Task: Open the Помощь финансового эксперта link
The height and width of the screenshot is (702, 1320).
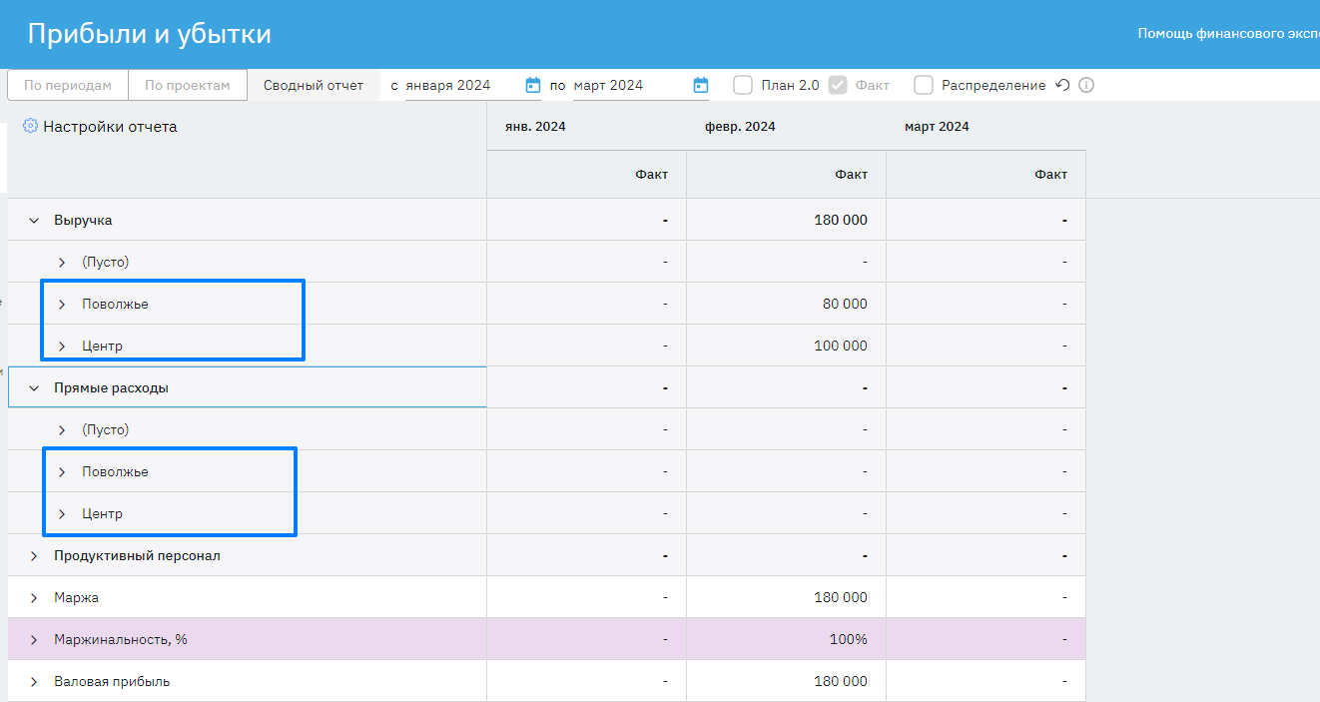Action: click(x=1227, y=34)
